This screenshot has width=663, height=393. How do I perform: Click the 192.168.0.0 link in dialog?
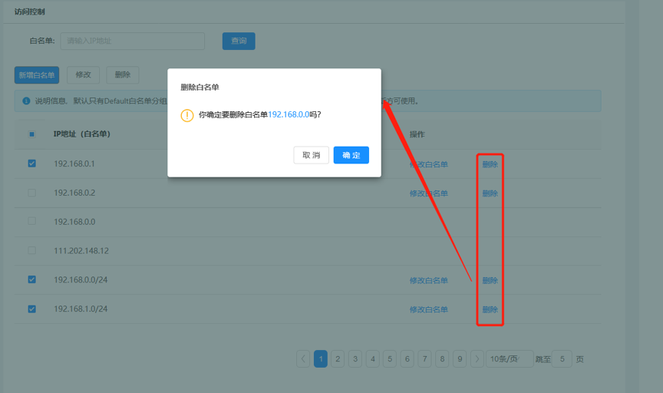point(289,114)
